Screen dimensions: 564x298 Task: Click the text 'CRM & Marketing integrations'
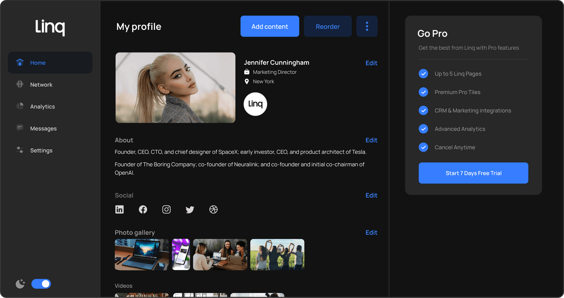click(473, 110)
